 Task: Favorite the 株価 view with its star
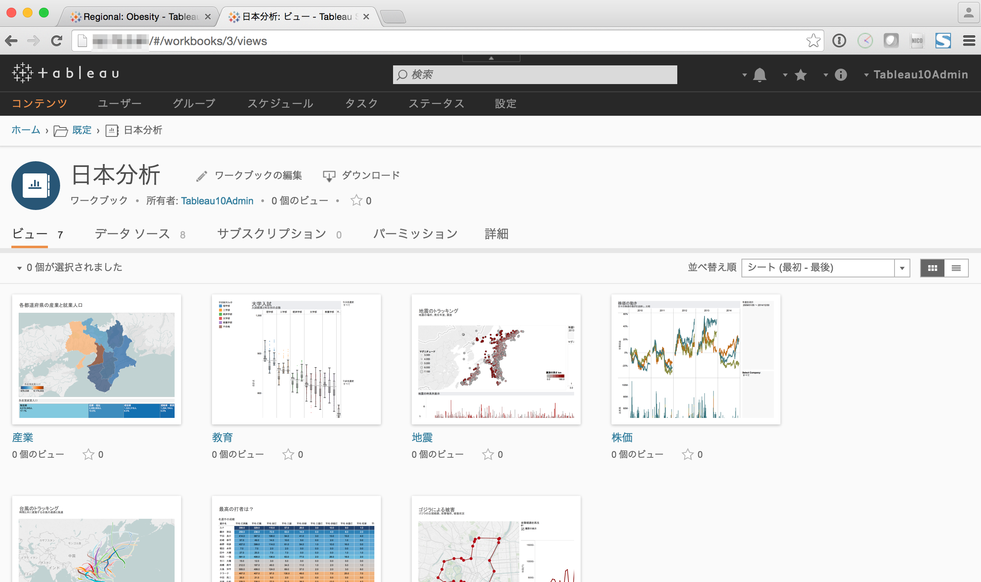[x=688, y=454]
